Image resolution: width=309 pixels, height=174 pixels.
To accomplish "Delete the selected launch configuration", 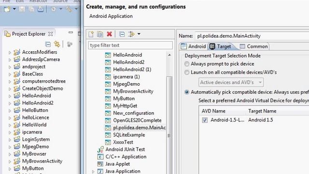I will pos(110,34).
